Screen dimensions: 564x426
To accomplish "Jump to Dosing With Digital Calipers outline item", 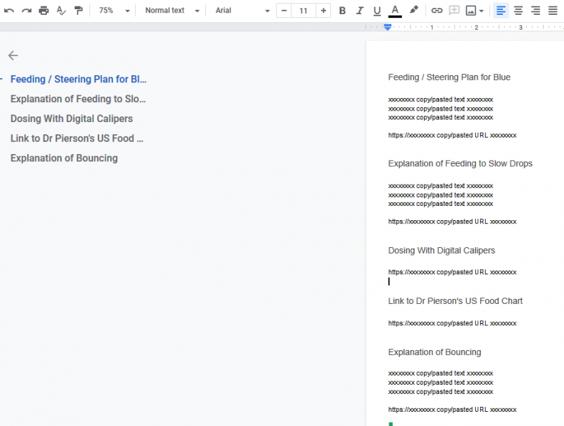I will click(x=71, y=119).
